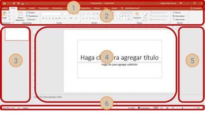Expand the Sección dropdown
205x114 pixels.
point(32,19)
